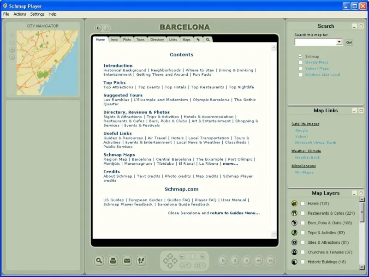The height and width of the screenshot is (277, 369).
Task: Pan the map up with the up arrow
Action: [170, 256]
